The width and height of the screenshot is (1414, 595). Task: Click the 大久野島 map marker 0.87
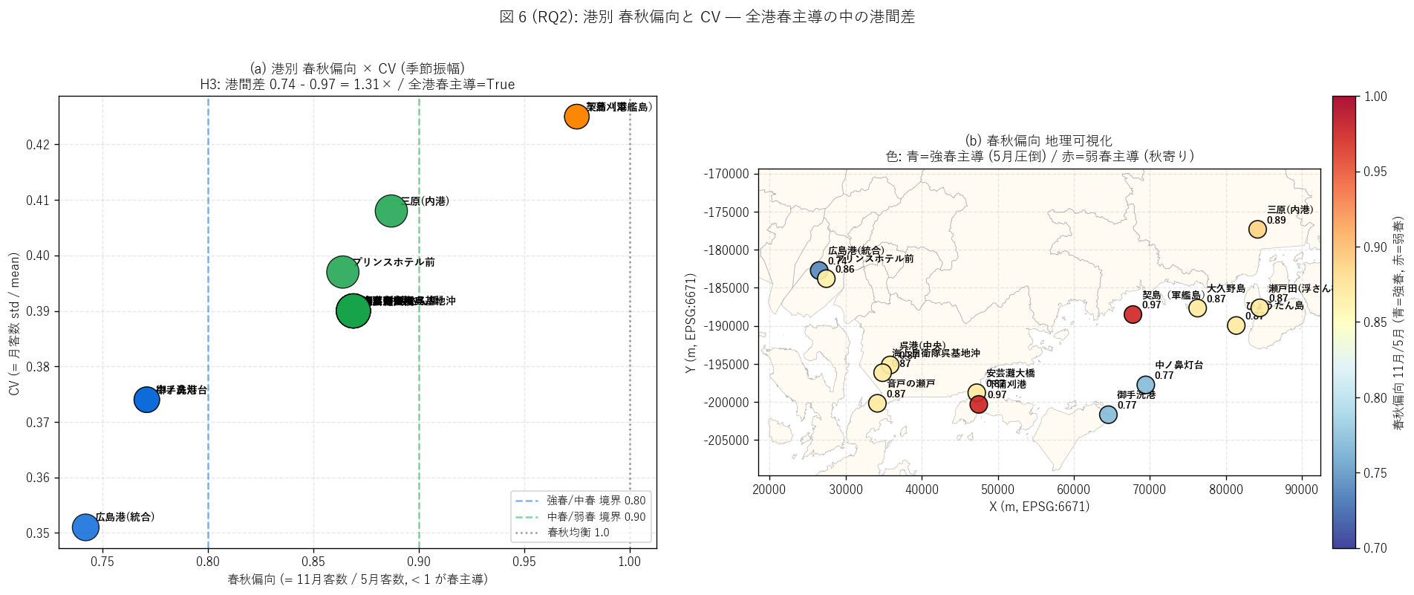pos(1197,308)
